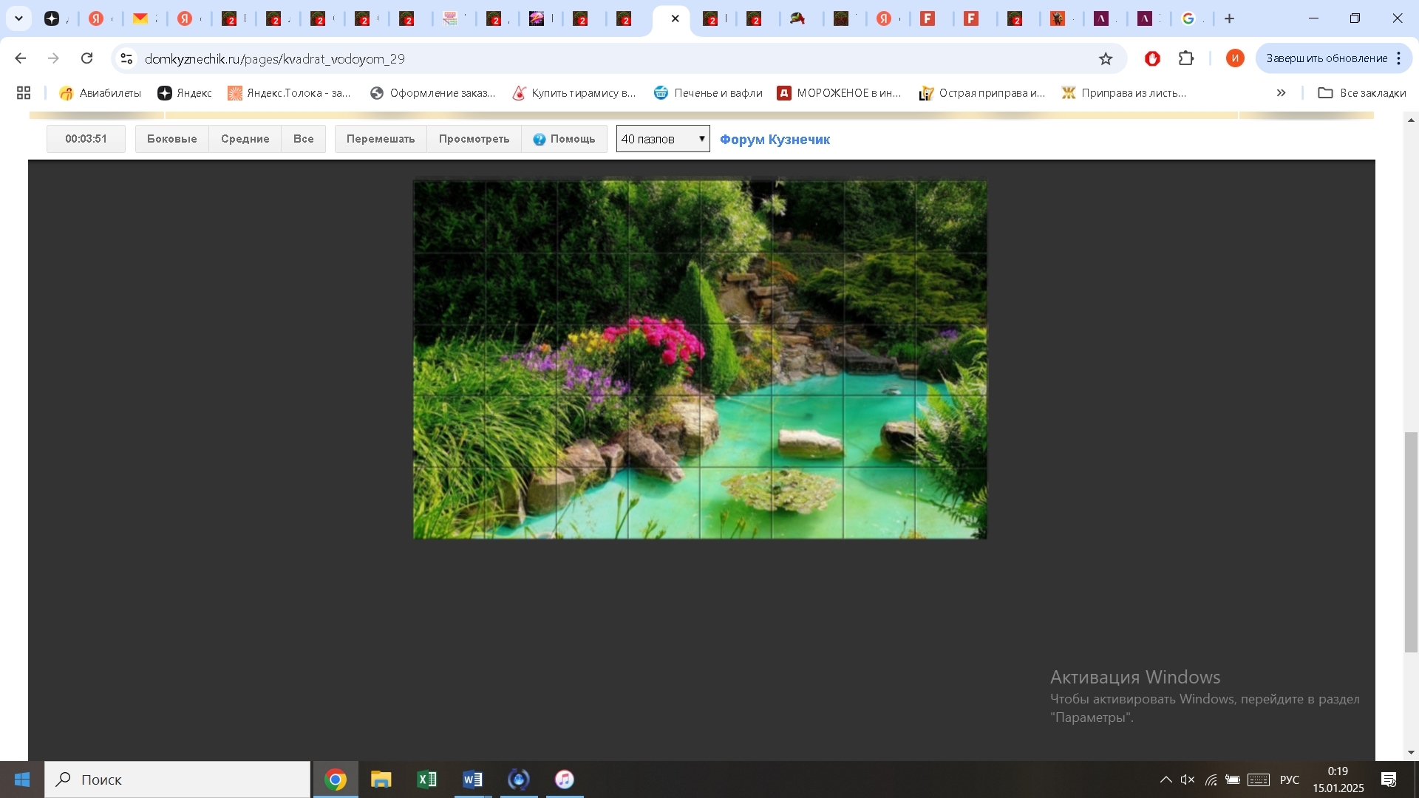Open the network Wi-Fi tray icon
This screenshot has height=798, width=1419.
(1211, 780)
